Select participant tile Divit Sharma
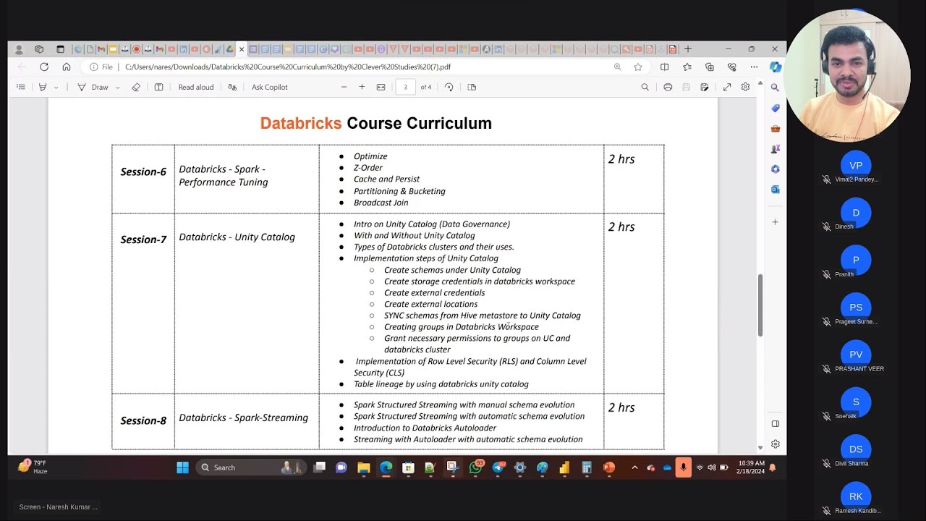 pyautogui.click(x=856, y=452)
